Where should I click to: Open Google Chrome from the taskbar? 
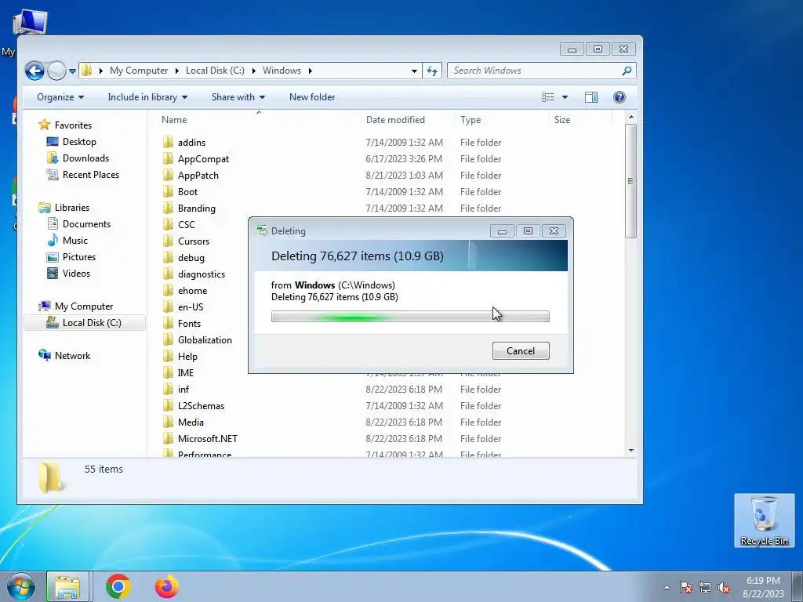coord(118,586)
